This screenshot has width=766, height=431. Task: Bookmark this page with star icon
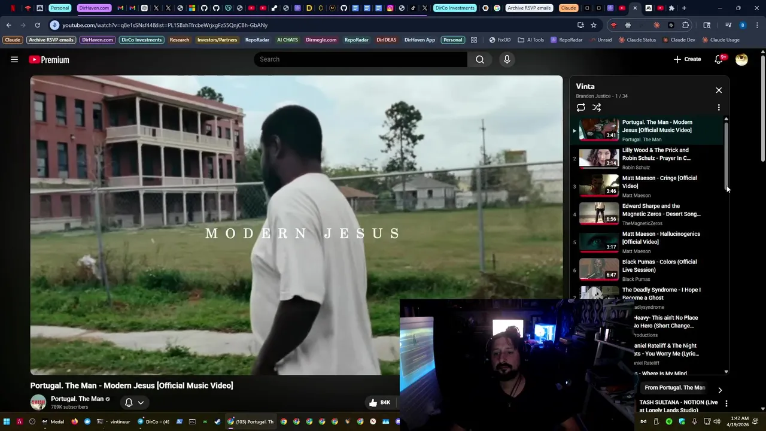pos(594,25)
